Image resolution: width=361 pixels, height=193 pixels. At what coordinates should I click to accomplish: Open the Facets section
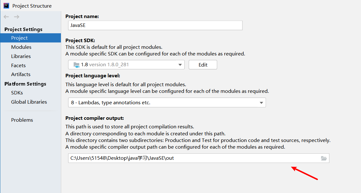(18, 66)
